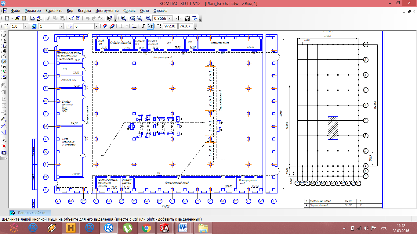Create a new document
The width and height of the screenshot is (417, 234).
tap(7, 18)
